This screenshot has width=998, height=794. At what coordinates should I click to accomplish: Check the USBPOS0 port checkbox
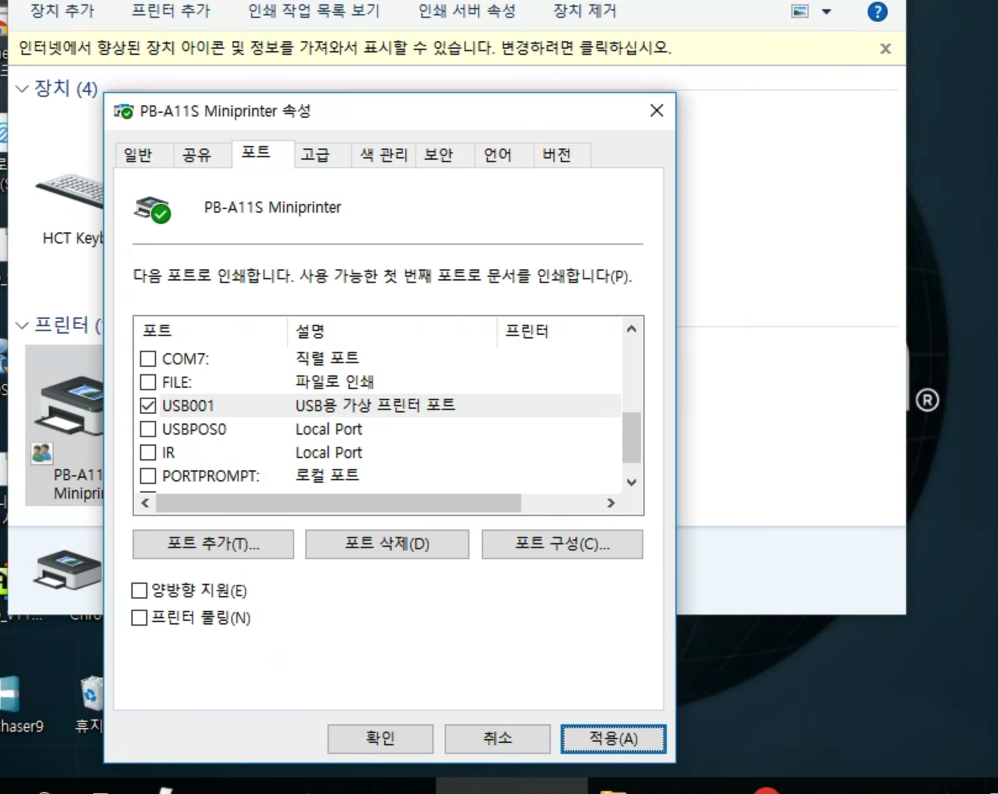coord(148,429)
